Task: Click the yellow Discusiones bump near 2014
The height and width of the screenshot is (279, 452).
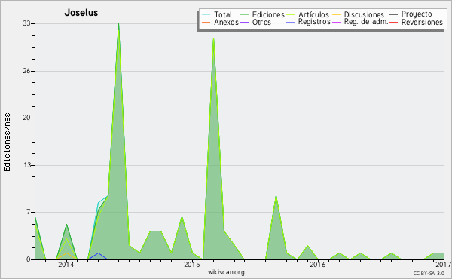Action: [x=66, y=253]
